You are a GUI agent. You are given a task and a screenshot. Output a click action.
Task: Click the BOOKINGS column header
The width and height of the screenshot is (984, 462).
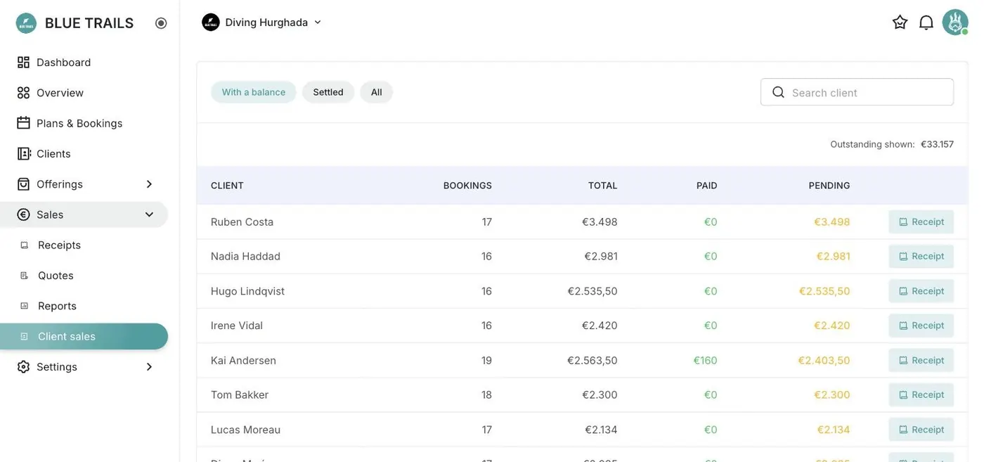467,186
